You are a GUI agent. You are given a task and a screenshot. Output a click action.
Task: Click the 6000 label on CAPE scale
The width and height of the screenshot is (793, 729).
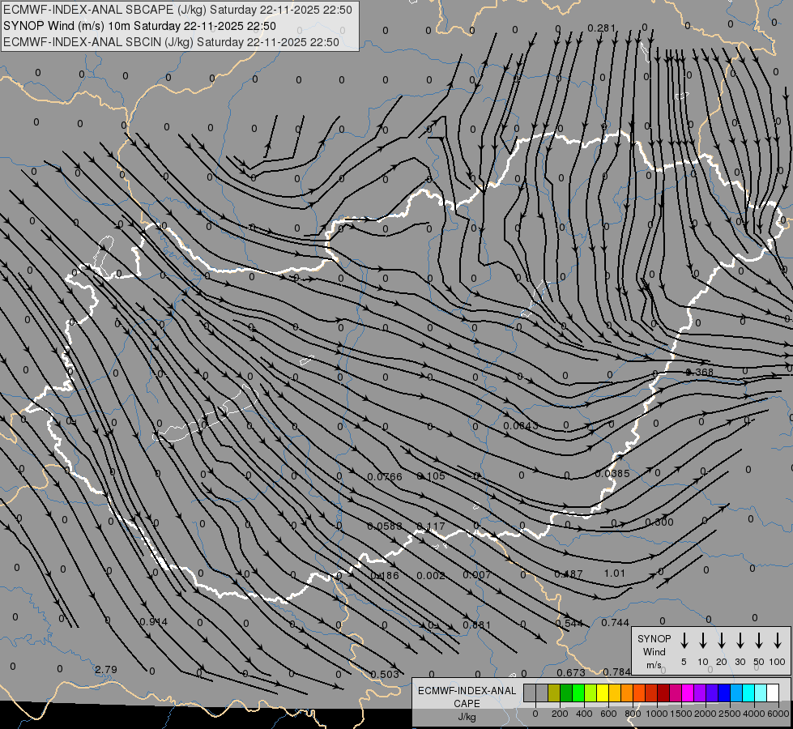[x=779, y=714]
